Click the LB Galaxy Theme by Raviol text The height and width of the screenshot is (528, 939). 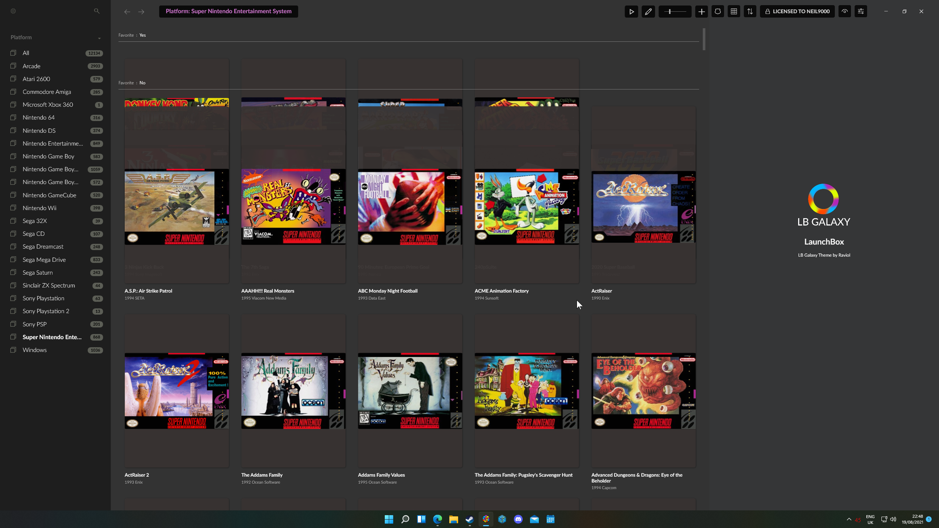[824, 255]
